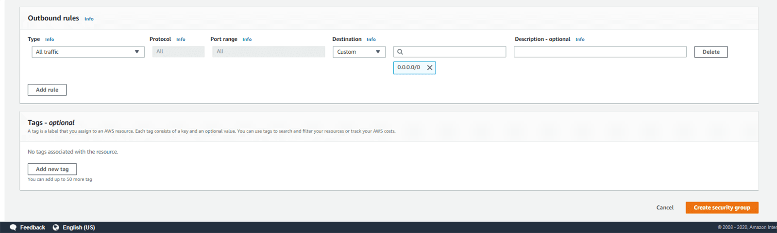Click the Tags - optional heading

coord(51,123)
